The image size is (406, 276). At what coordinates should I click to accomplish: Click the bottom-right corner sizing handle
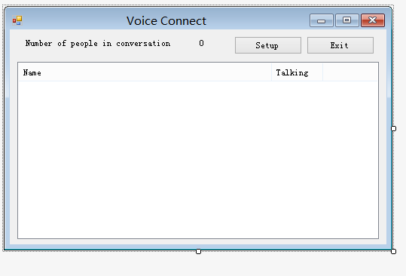click(x=393, y=251)
